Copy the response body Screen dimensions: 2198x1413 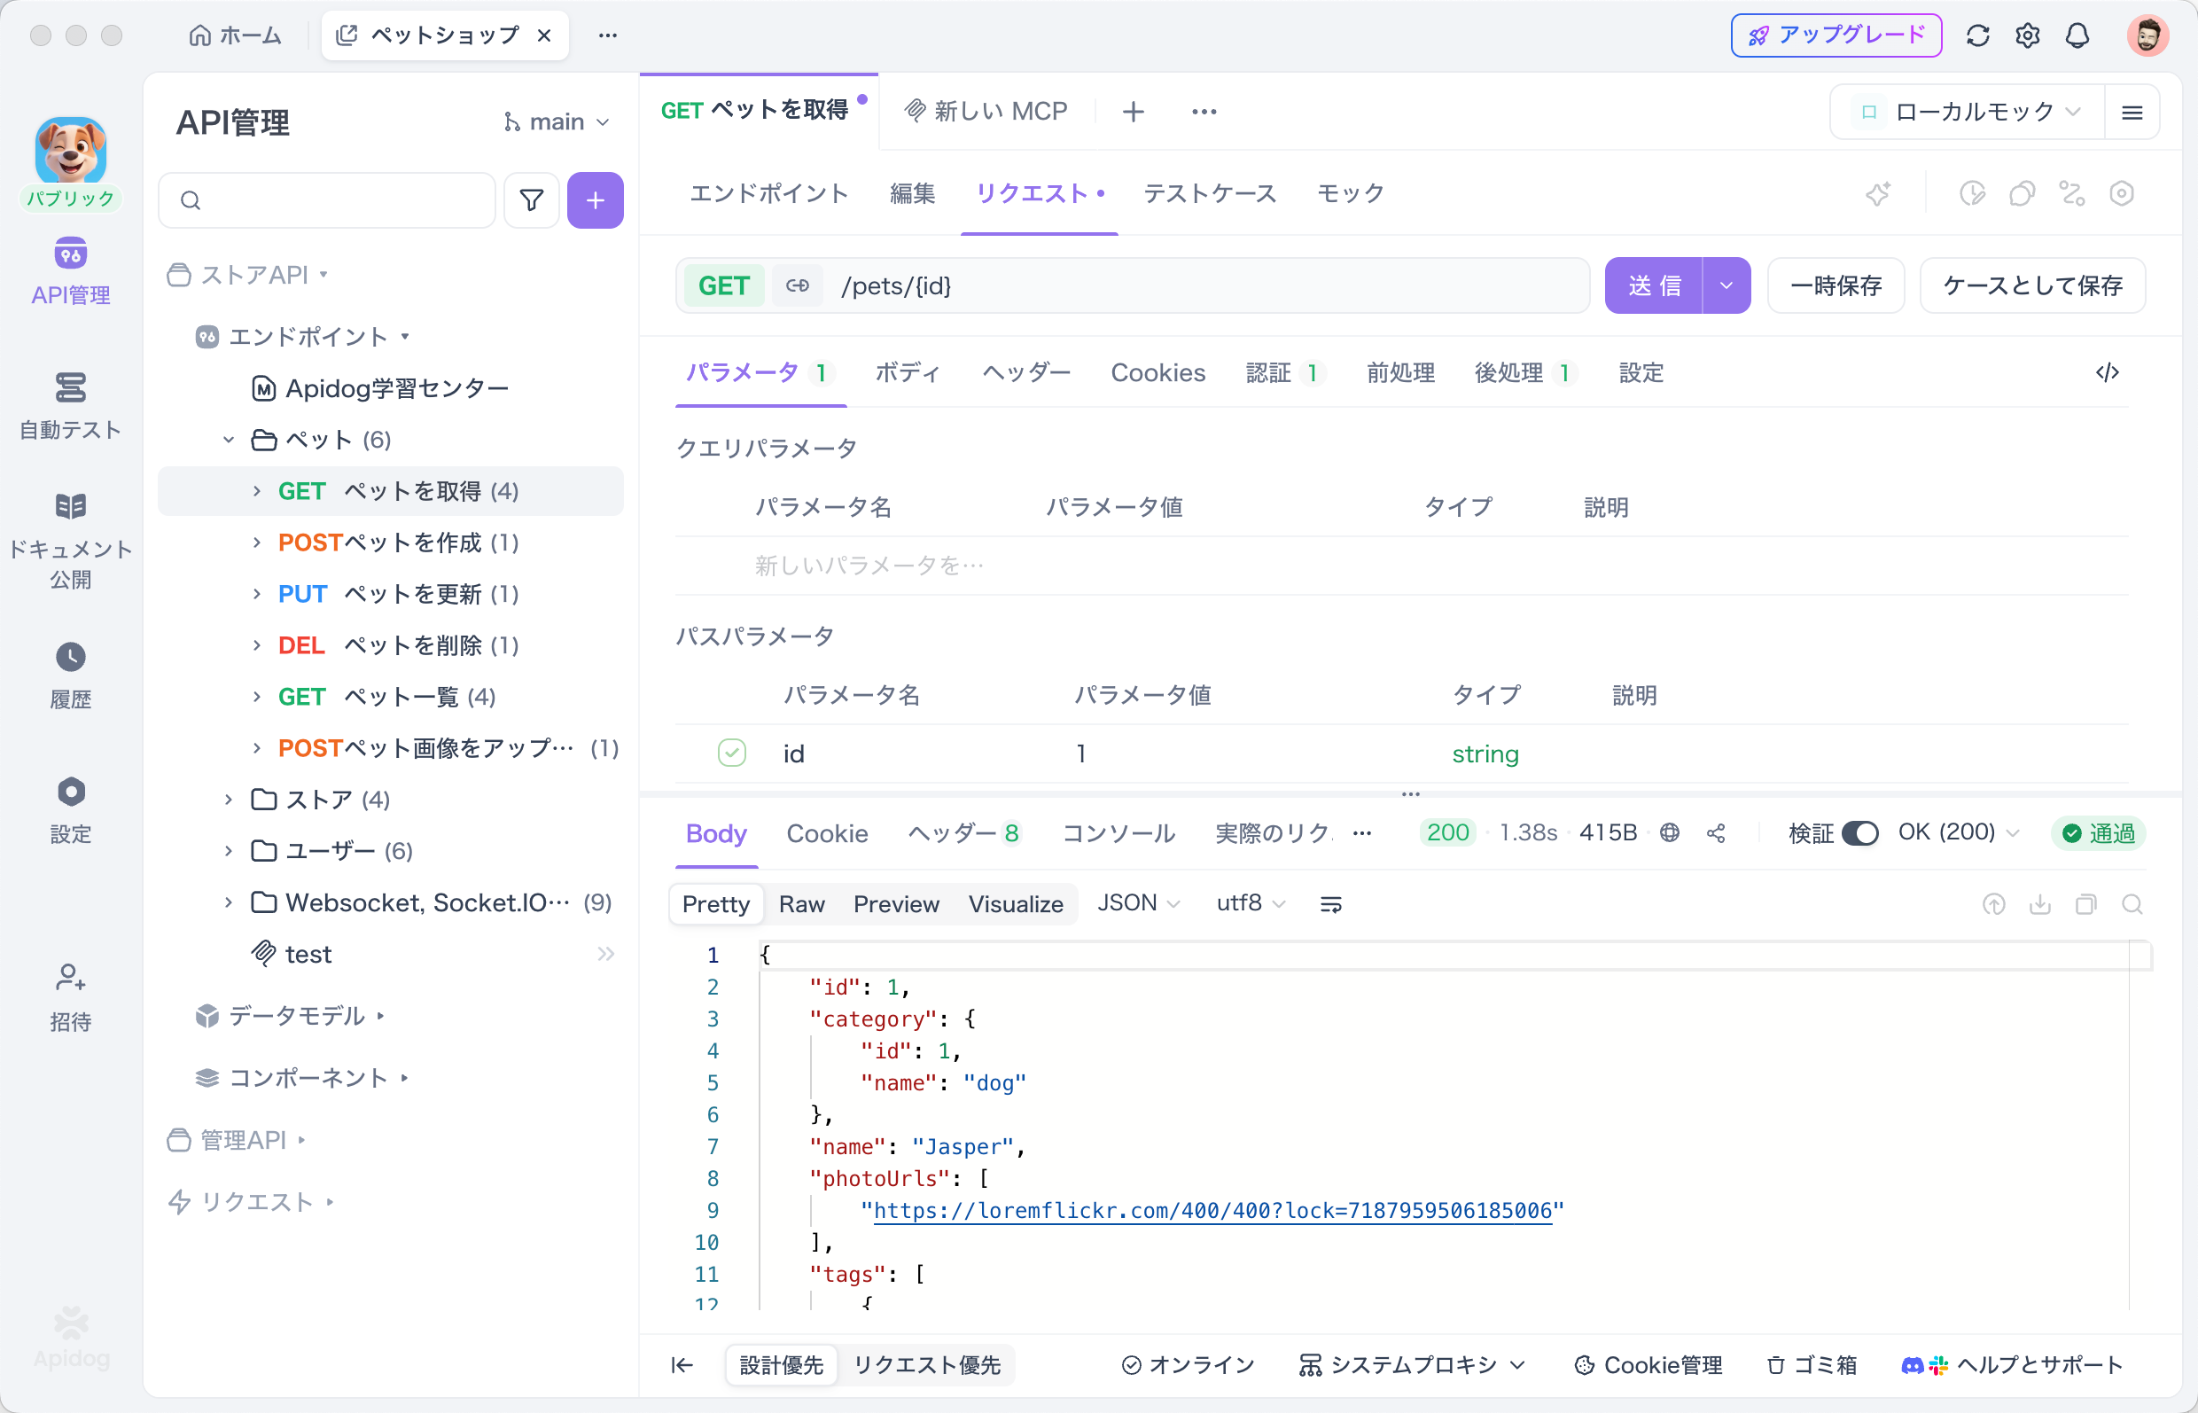click(x=2086, y=905)
